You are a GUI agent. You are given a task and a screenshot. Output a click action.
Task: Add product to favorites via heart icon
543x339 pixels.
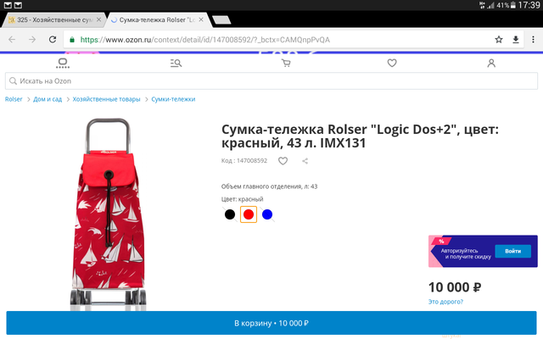pos(283,160)
